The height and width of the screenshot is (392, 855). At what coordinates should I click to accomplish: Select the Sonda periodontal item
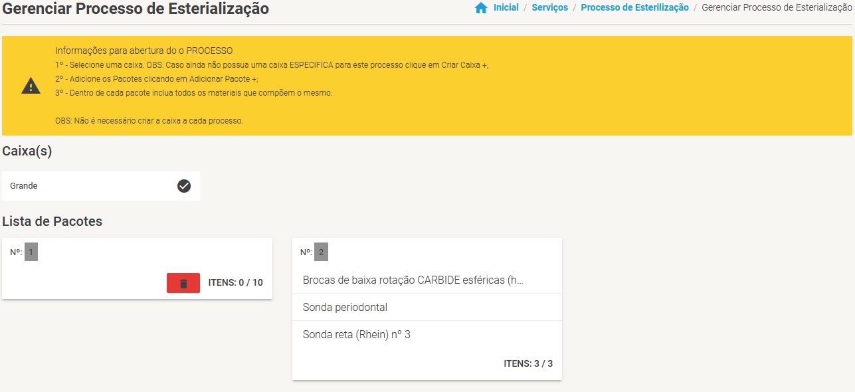345,308
